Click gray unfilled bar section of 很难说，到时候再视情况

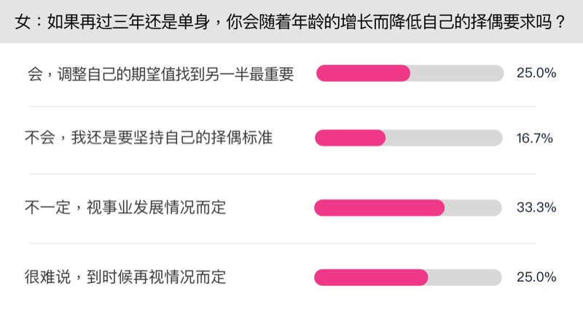465,278
